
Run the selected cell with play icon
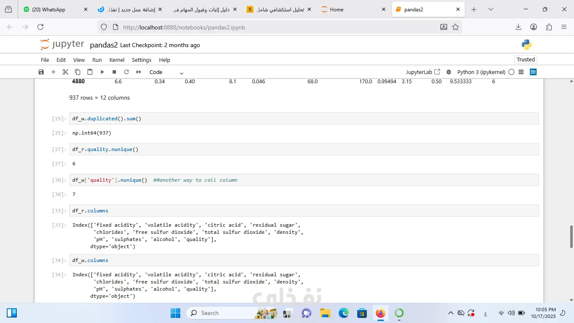pyautogui.click(x=102, y=72)
